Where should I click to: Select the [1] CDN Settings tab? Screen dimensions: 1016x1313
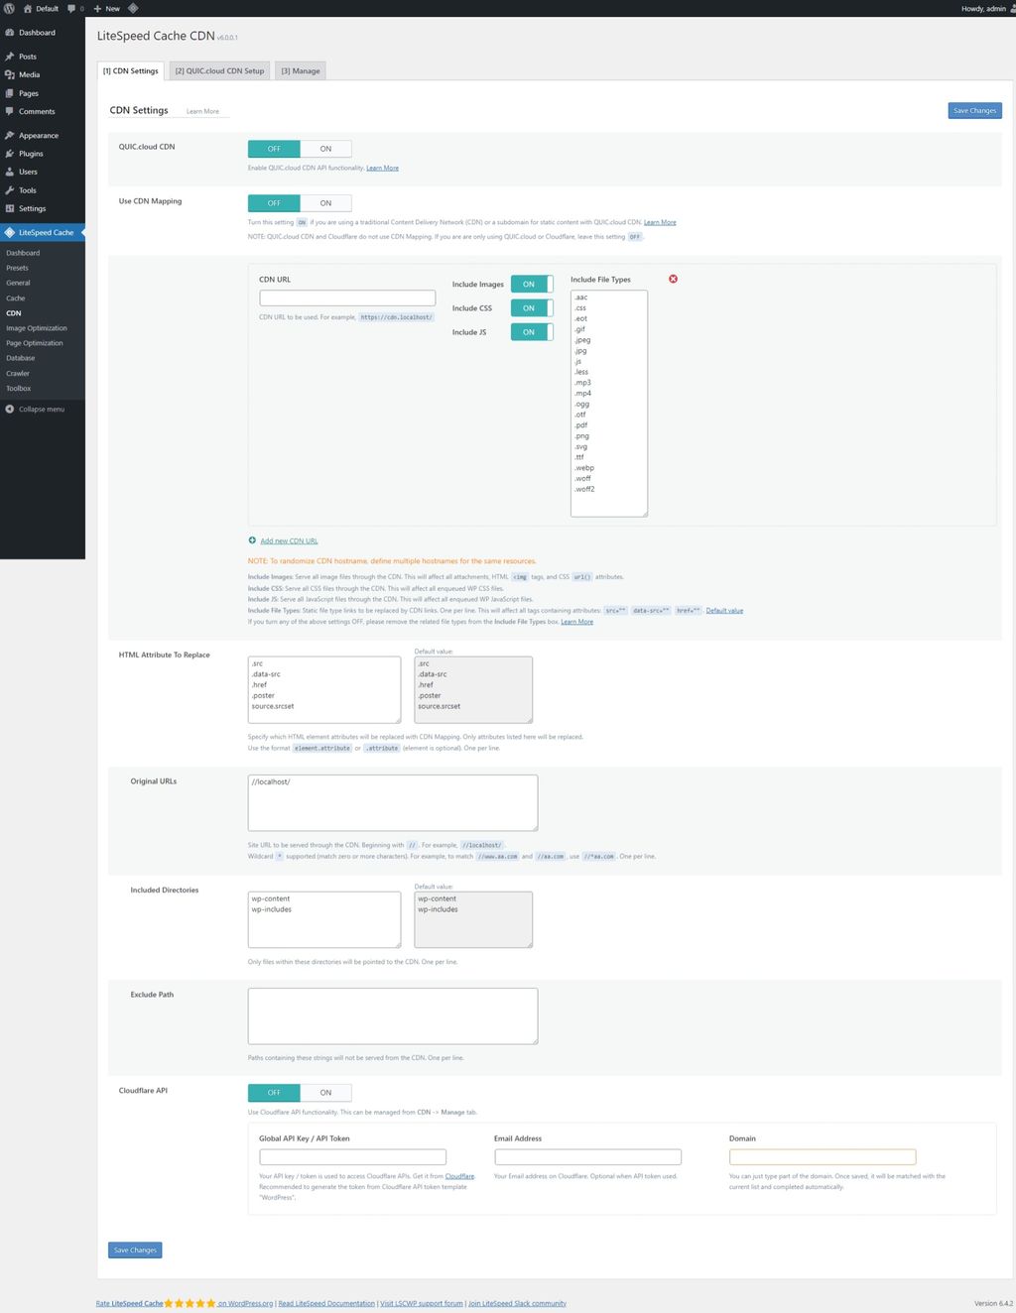(x=131, y=70)
